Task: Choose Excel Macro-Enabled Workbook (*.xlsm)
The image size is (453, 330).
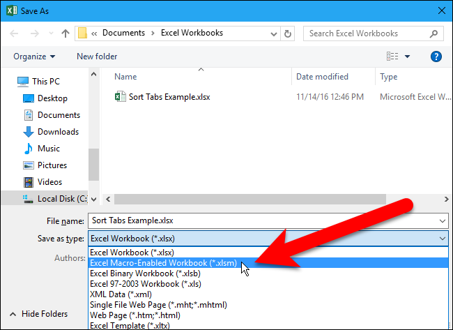Action: pyautogui.click(x=163, y=263)
